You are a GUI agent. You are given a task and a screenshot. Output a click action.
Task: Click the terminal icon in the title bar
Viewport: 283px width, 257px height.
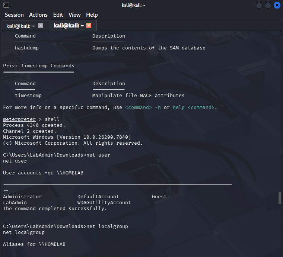(6, 5)
